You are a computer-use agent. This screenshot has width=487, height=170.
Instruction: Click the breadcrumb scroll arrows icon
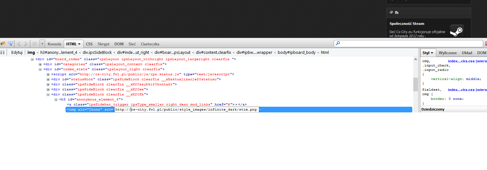click(x=3, y=52)
